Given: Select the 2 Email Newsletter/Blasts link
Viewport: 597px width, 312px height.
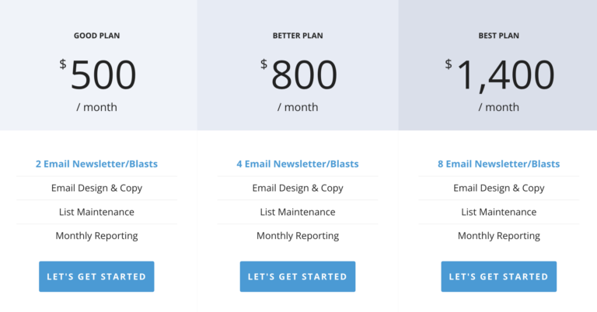Looking at the screenshot, I should coord(96,164).
